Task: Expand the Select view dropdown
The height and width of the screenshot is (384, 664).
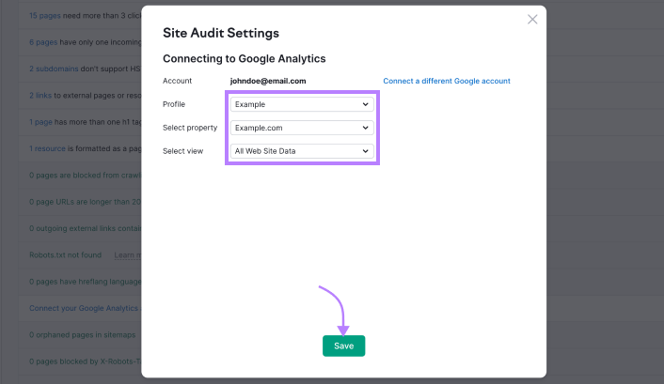Action: tap(301, 151)
